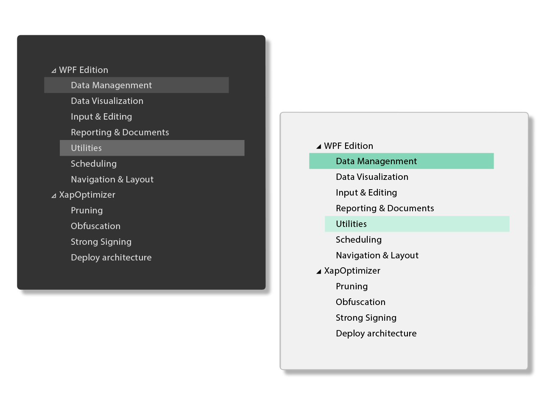Image resolution: width=547 pixels, height=406 pixels.
Task: Select Deploy architecture in dark tree
Action: (x=111, y=258)
